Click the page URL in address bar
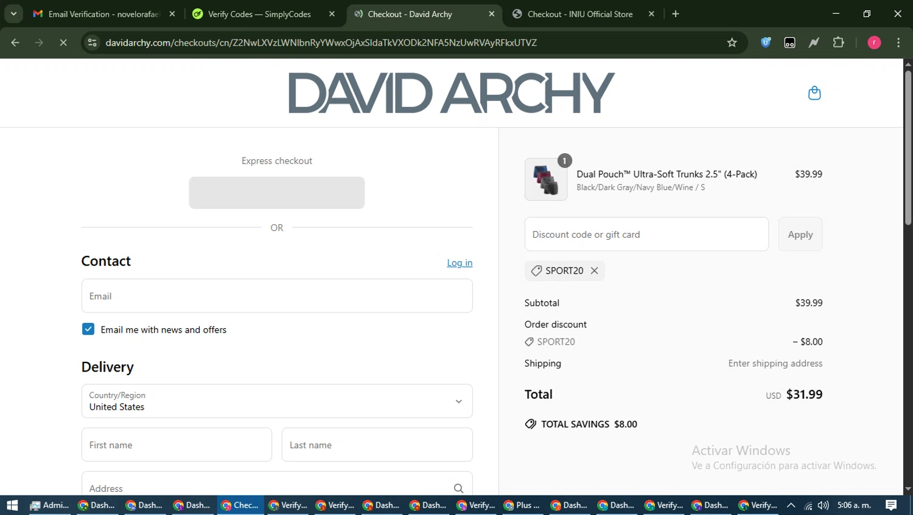This screenshot has width=913, height=515. pyautogui.click(x=321, y=43)
